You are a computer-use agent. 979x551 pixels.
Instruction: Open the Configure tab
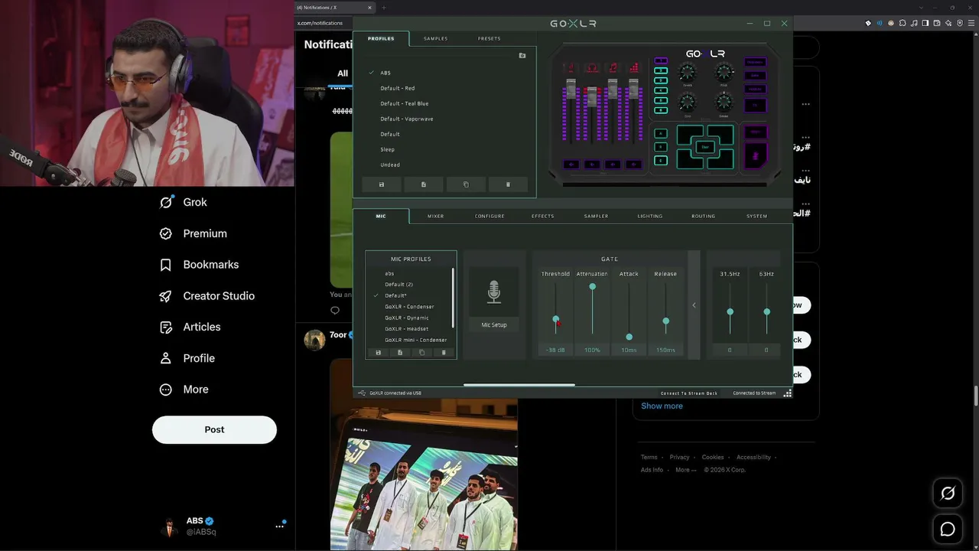point(489,216)
